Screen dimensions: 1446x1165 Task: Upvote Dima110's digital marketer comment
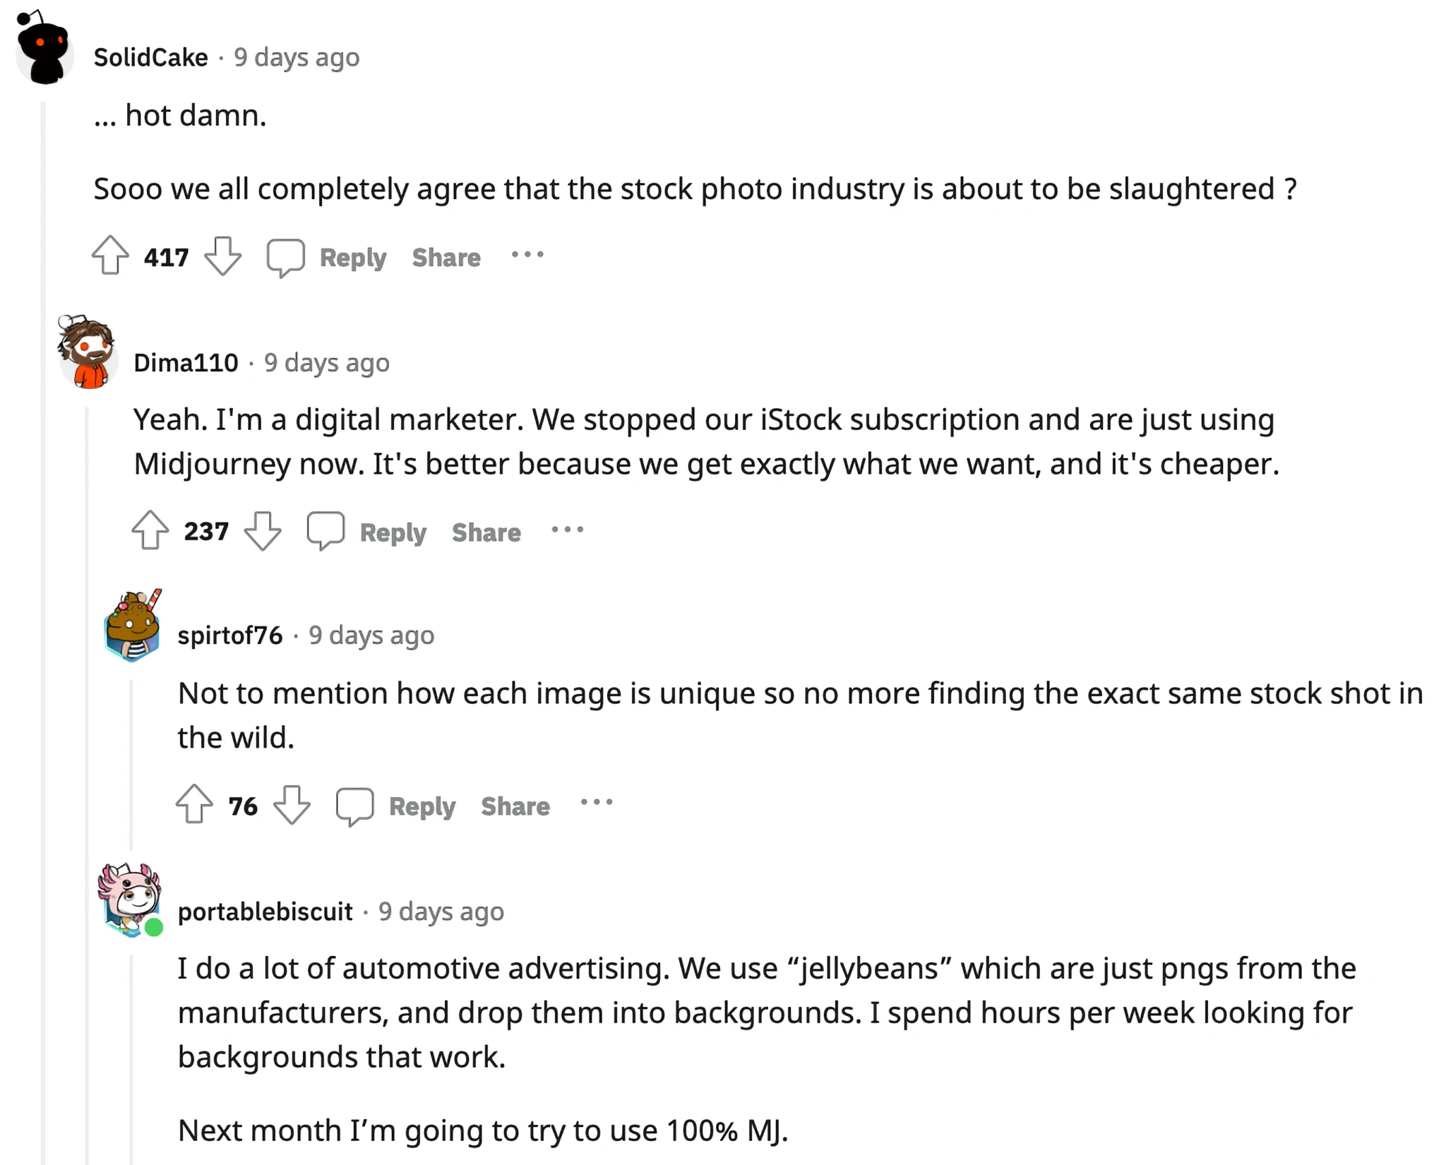[150, 530]
